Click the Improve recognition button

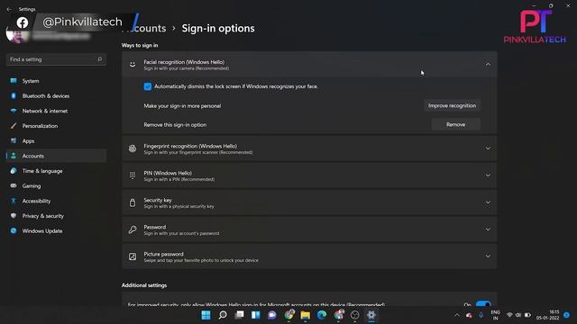click(452, 106)
